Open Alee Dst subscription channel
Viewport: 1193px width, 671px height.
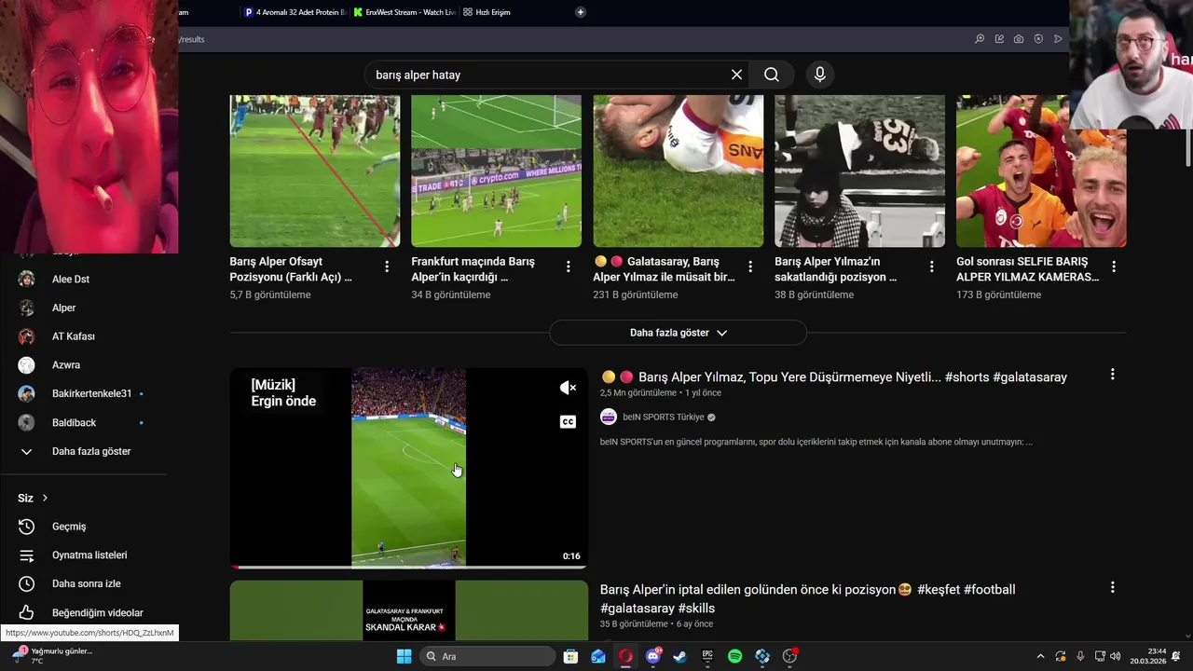coord(71,279)
